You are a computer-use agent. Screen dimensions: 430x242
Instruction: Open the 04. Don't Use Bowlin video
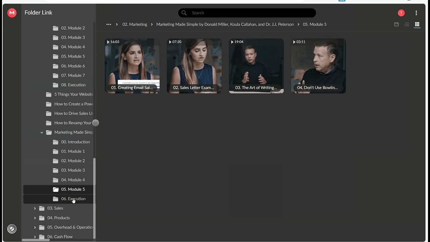click(318, 66)
